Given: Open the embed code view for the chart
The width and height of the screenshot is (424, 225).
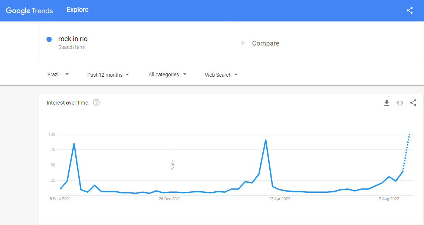Looking at the screenshot, I should coord(400,103).
